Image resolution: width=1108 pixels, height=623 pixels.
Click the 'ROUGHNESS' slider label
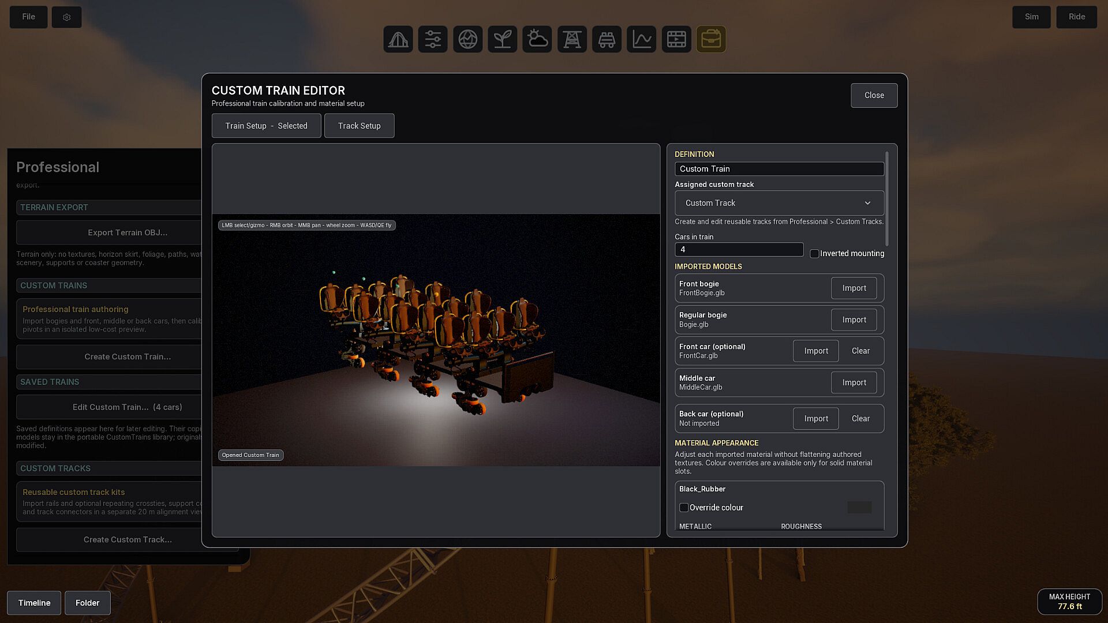[x=801, y=527]
